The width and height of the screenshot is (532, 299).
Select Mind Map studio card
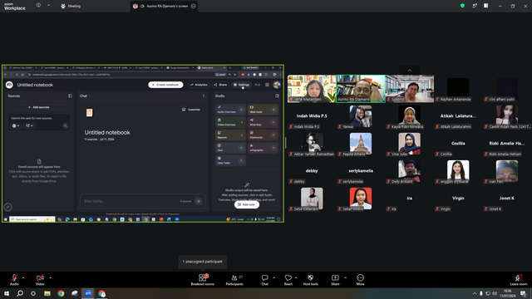point(263,122)
